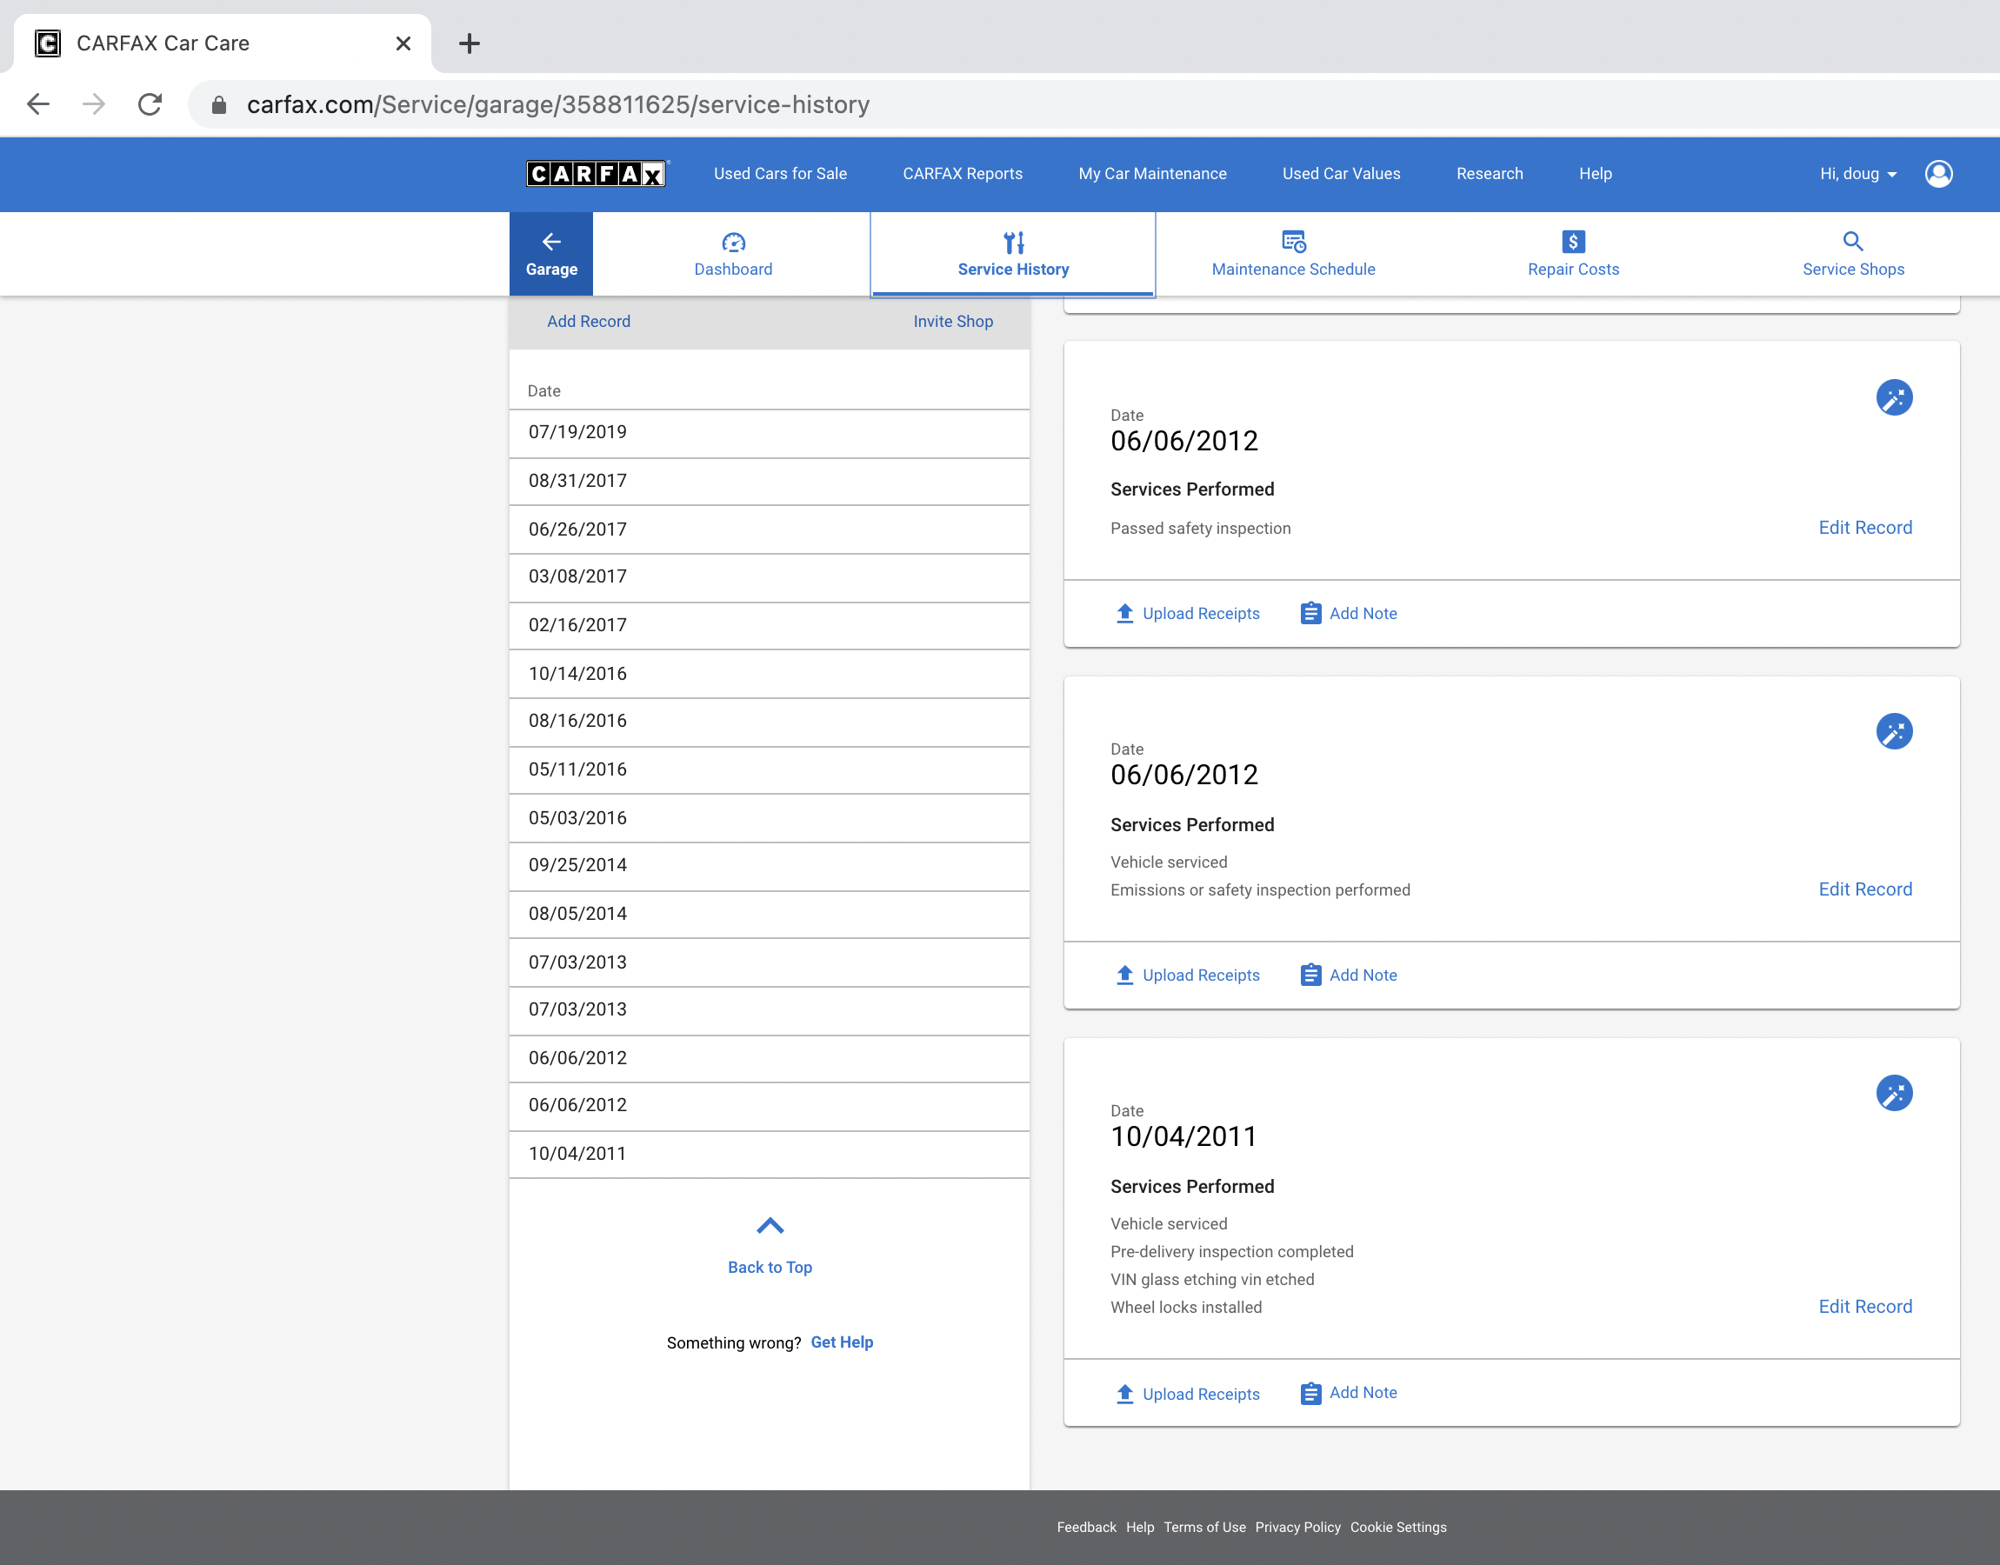Click Add Note on emissions inspection card
The width and height of the screenshot is (2000, 1565).
[x=1349, y=975]
